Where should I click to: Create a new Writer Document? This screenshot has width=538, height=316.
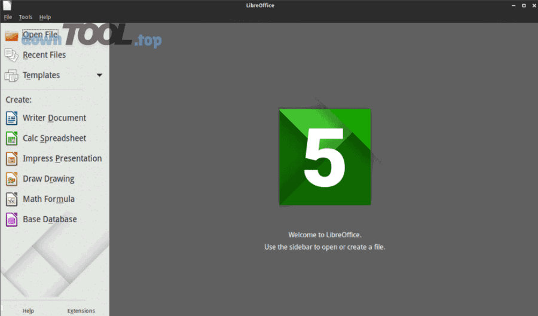pyautogui.click(x=54, y=118)
